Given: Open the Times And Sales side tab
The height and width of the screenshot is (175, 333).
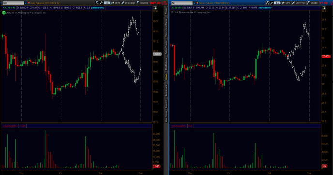Looking at the screenshot, I should (x=166, y=28).
